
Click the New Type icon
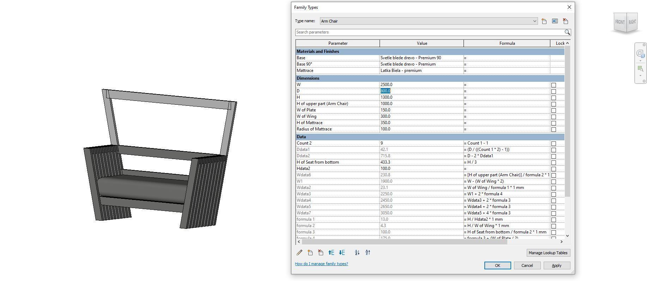click(x=544, y=21)
